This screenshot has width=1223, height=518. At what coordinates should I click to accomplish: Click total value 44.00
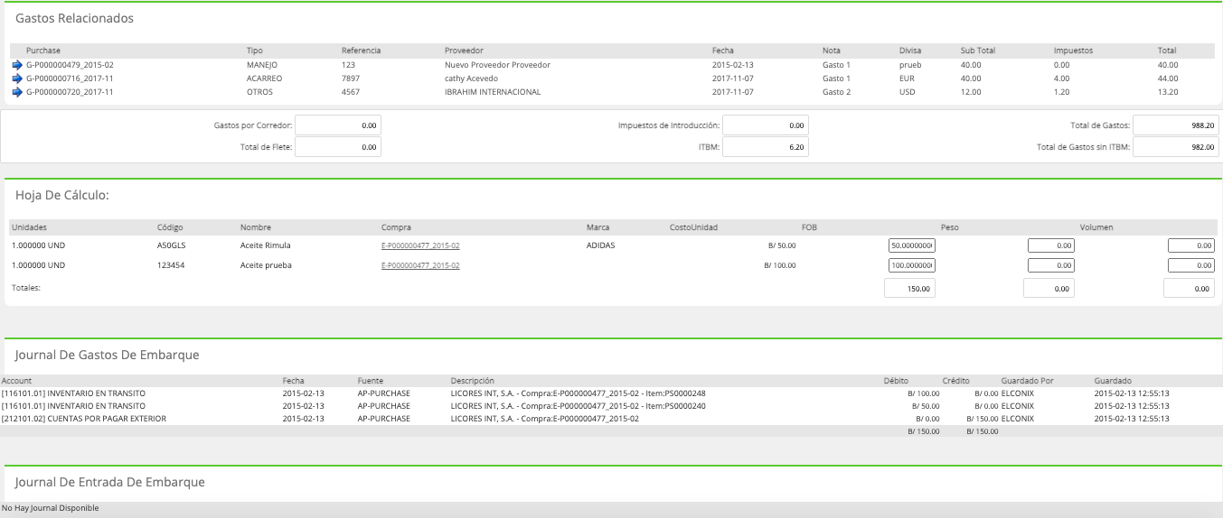[1168, 79]
